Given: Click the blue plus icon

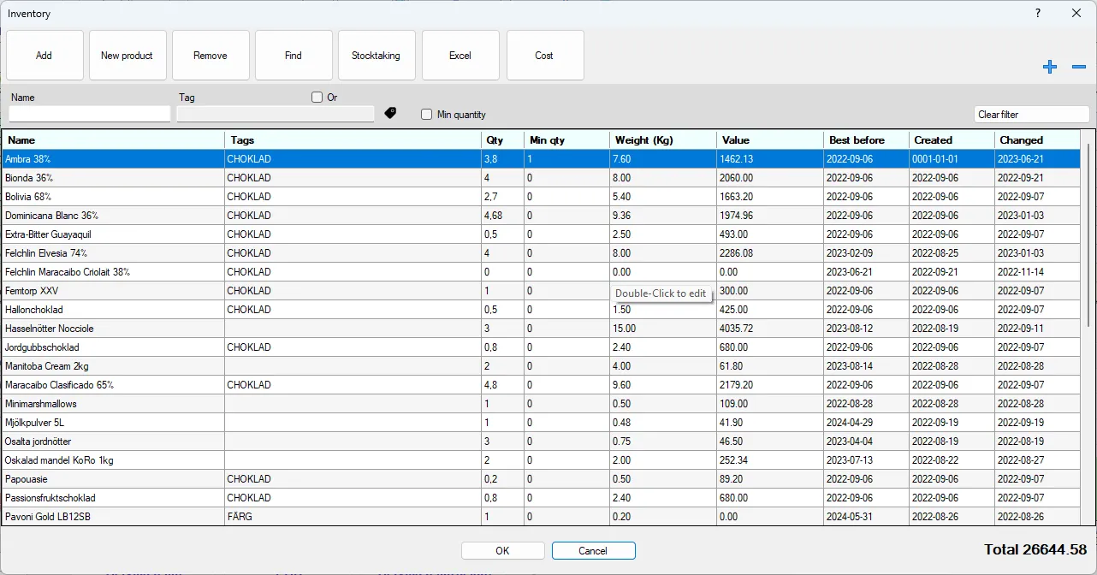Looking at the screenshot, I should (1050, 67).
